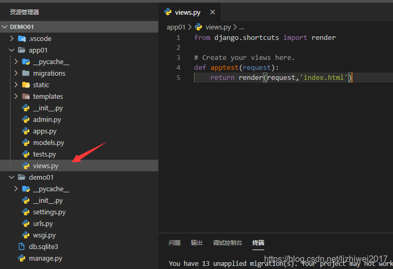Viewport: 393px width, 269px height.
Task: Click Python icon beside apps.py
Action: (x=26, y=131)
